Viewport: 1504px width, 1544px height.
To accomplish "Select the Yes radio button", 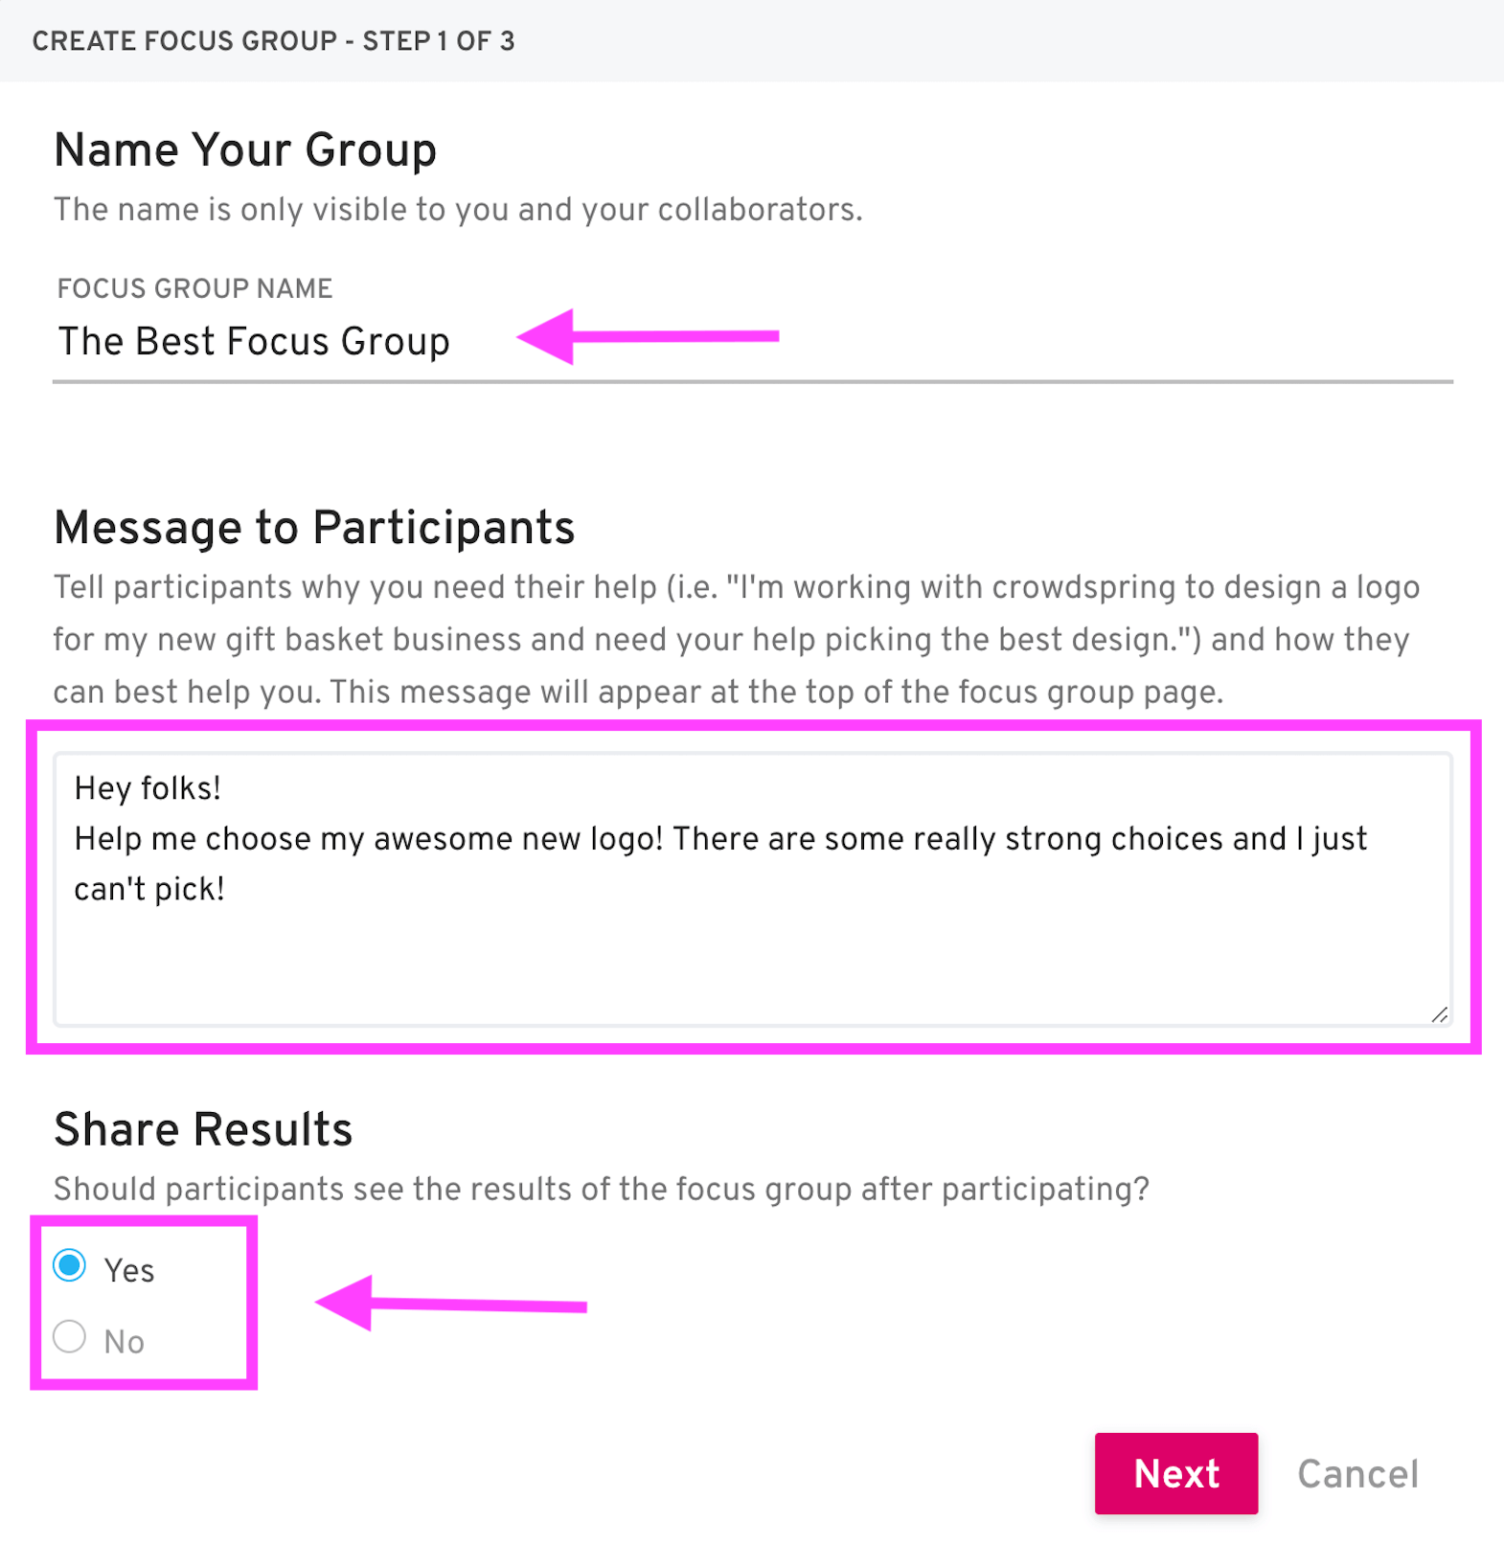I will tap(68, 1266).
